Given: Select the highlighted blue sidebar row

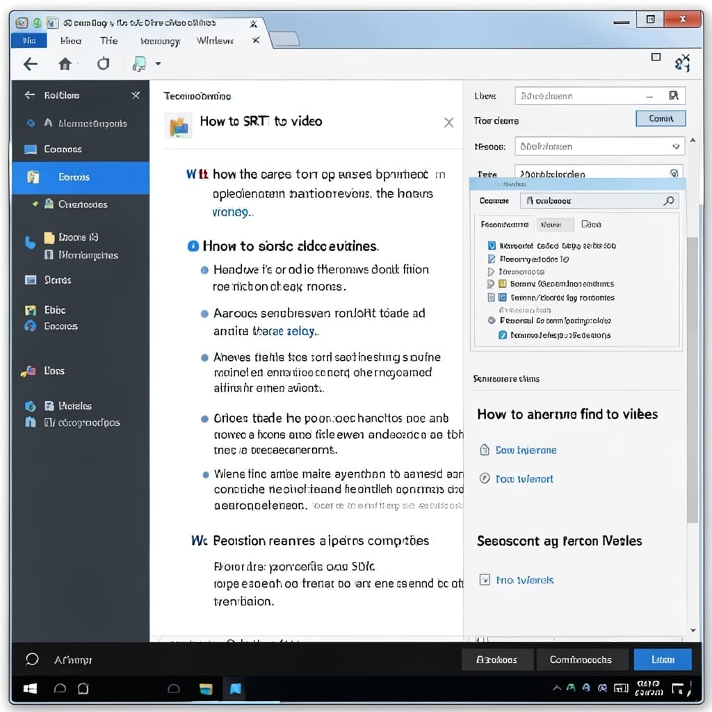Looking at the screenshot, I should pyautogui.click(x=81, y=177).
